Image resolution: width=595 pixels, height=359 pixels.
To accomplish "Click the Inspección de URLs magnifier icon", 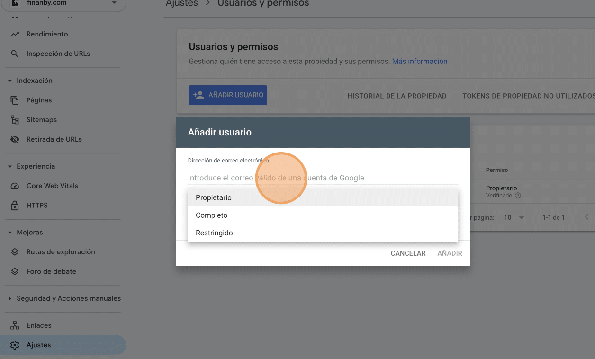I will click(x=15, y=54).
